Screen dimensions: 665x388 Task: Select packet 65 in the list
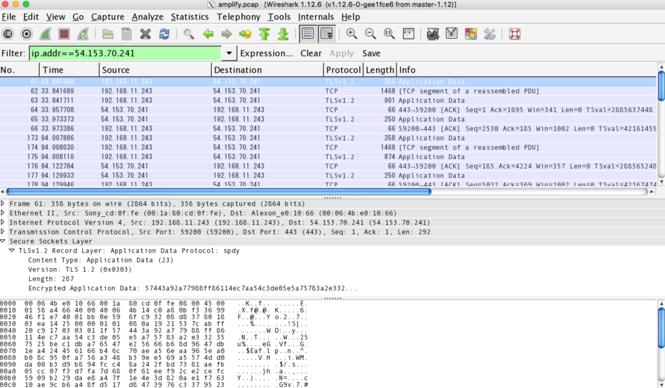coord(328,119)
